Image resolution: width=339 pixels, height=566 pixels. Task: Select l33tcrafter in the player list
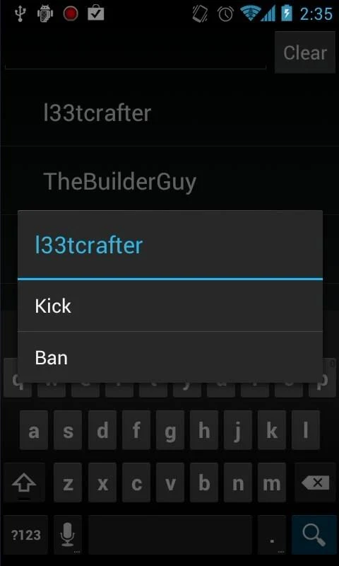pyautogui.click(x=169, y=113)
